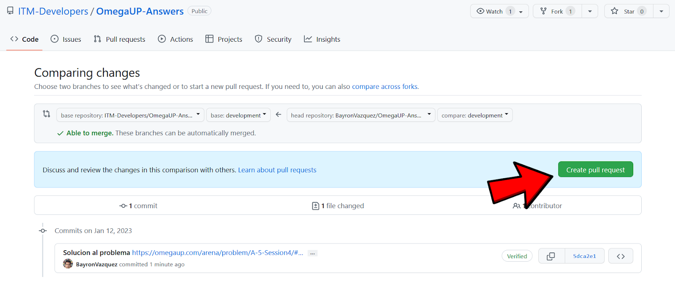The width and height of the screenshot is (675, 281).
Task: Open the compare: development branch dropdown
Action: (475, 115)
